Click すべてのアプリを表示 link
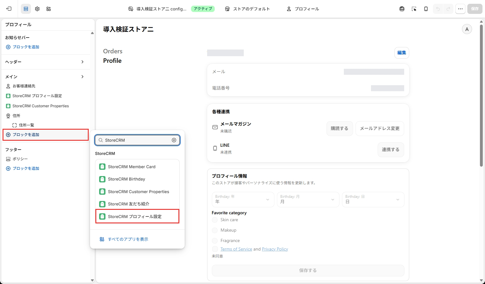 pyautogui.click(x=124, y=239)
